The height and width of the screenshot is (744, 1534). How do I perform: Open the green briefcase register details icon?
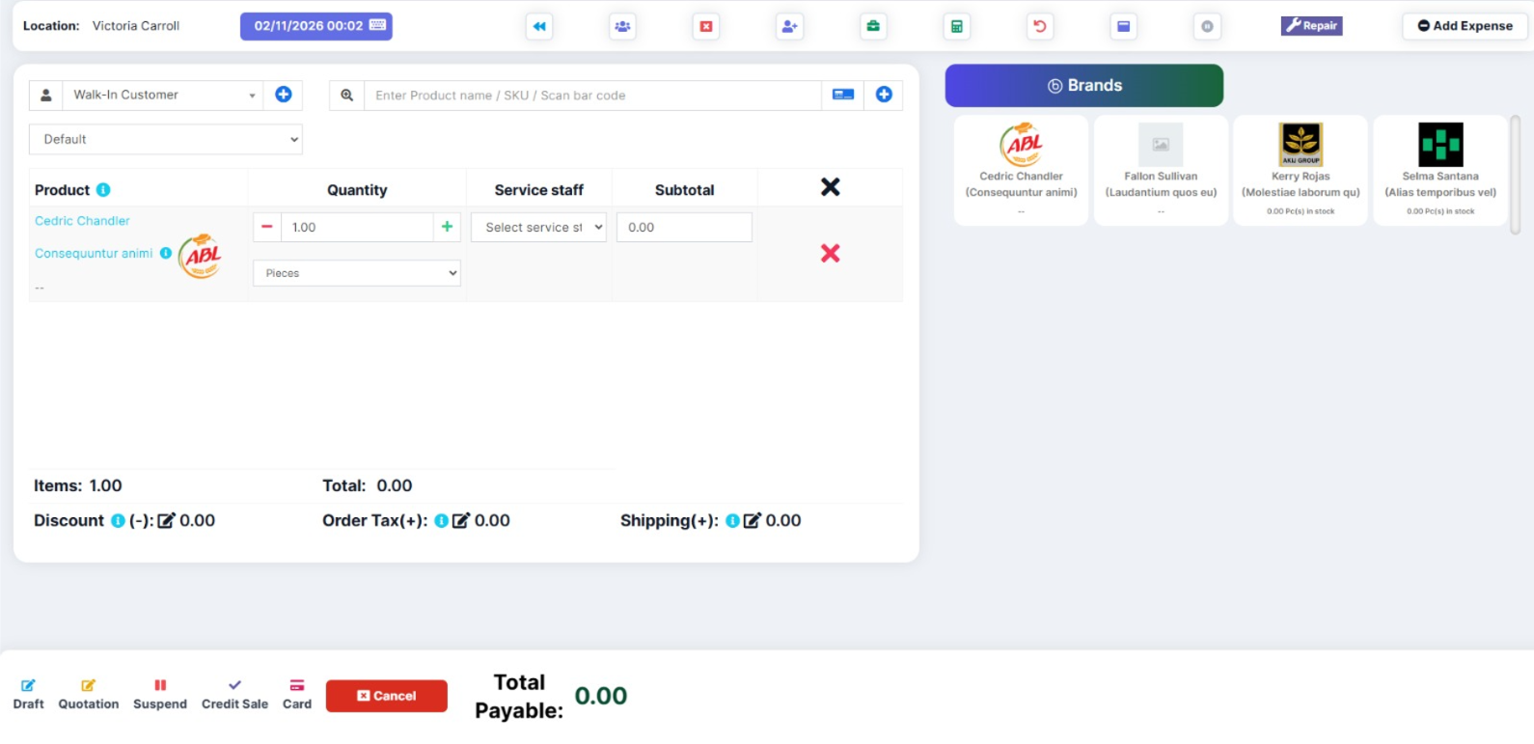click(873, 26)
